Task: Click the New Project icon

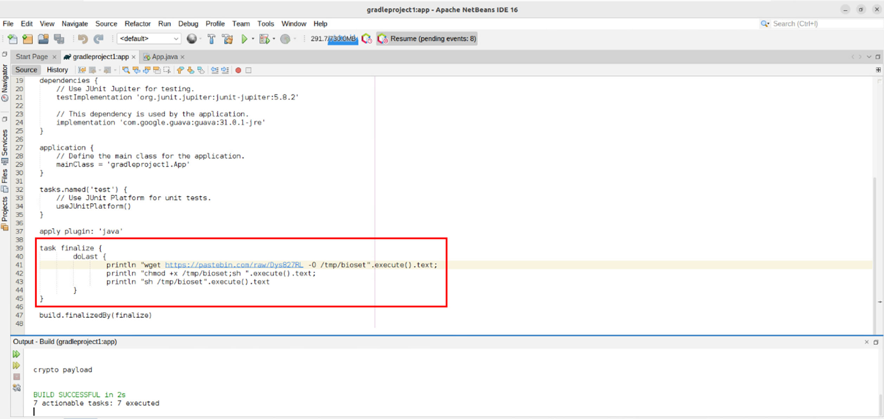Action: point(27,39)
